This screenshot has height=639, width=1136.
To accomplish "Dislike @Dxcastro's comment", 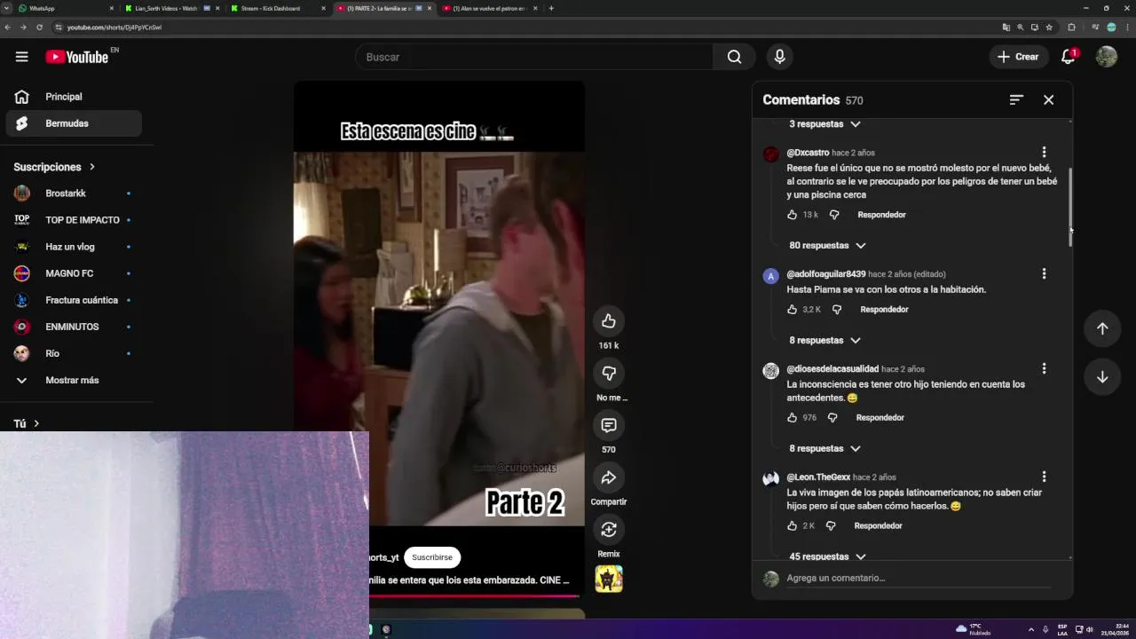I will pyautogui.click(x=834, y=215).
